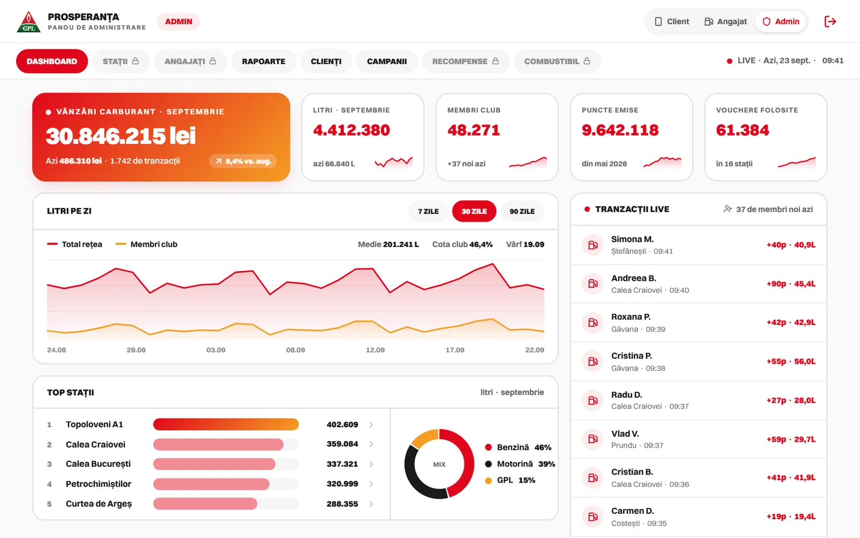Click the fuel pump icon beside Vlad V.

tap(593, 439)
